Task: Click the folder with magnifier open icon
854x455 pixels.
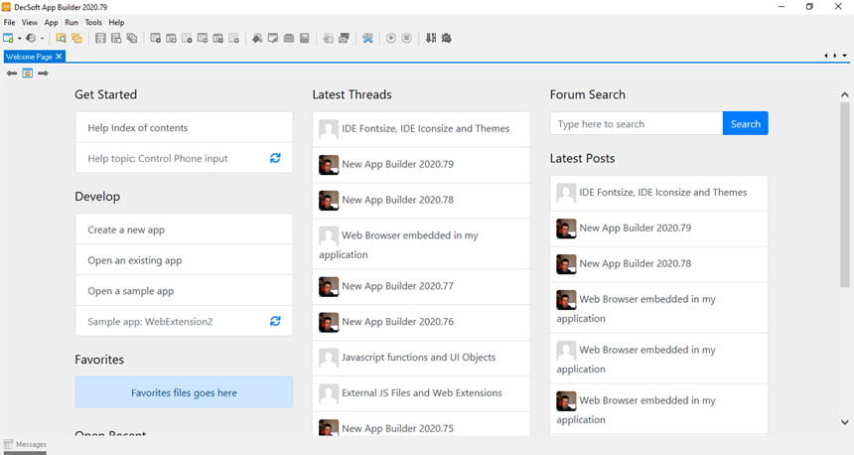Action: [x=61, y=38]
